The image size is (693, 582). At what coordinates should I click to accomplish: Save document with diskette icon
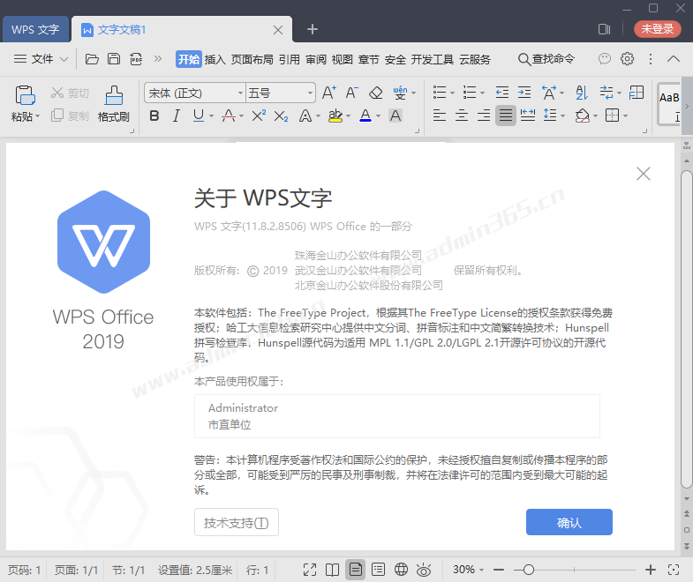pyautogui.click(x=114, y=59)
